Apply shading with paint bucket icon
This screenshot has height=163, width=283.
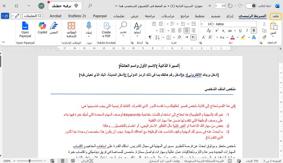tap(179, 37)
